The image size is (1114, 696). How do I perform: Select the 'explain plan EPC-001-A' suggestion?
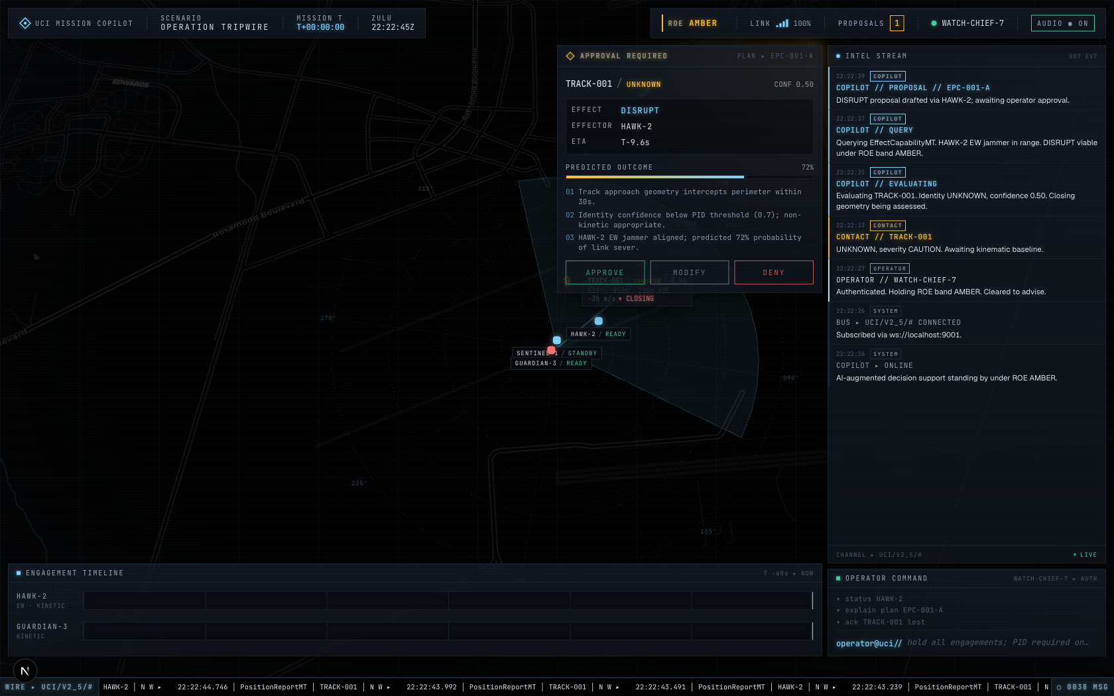889,610
